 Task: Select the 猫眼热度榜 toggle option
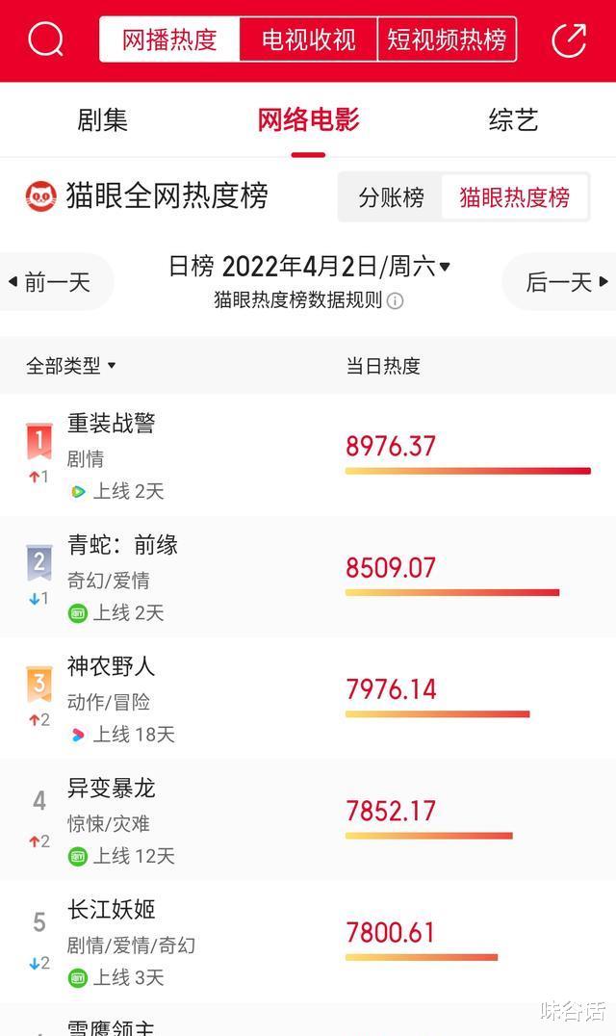[x=514, y=197]
